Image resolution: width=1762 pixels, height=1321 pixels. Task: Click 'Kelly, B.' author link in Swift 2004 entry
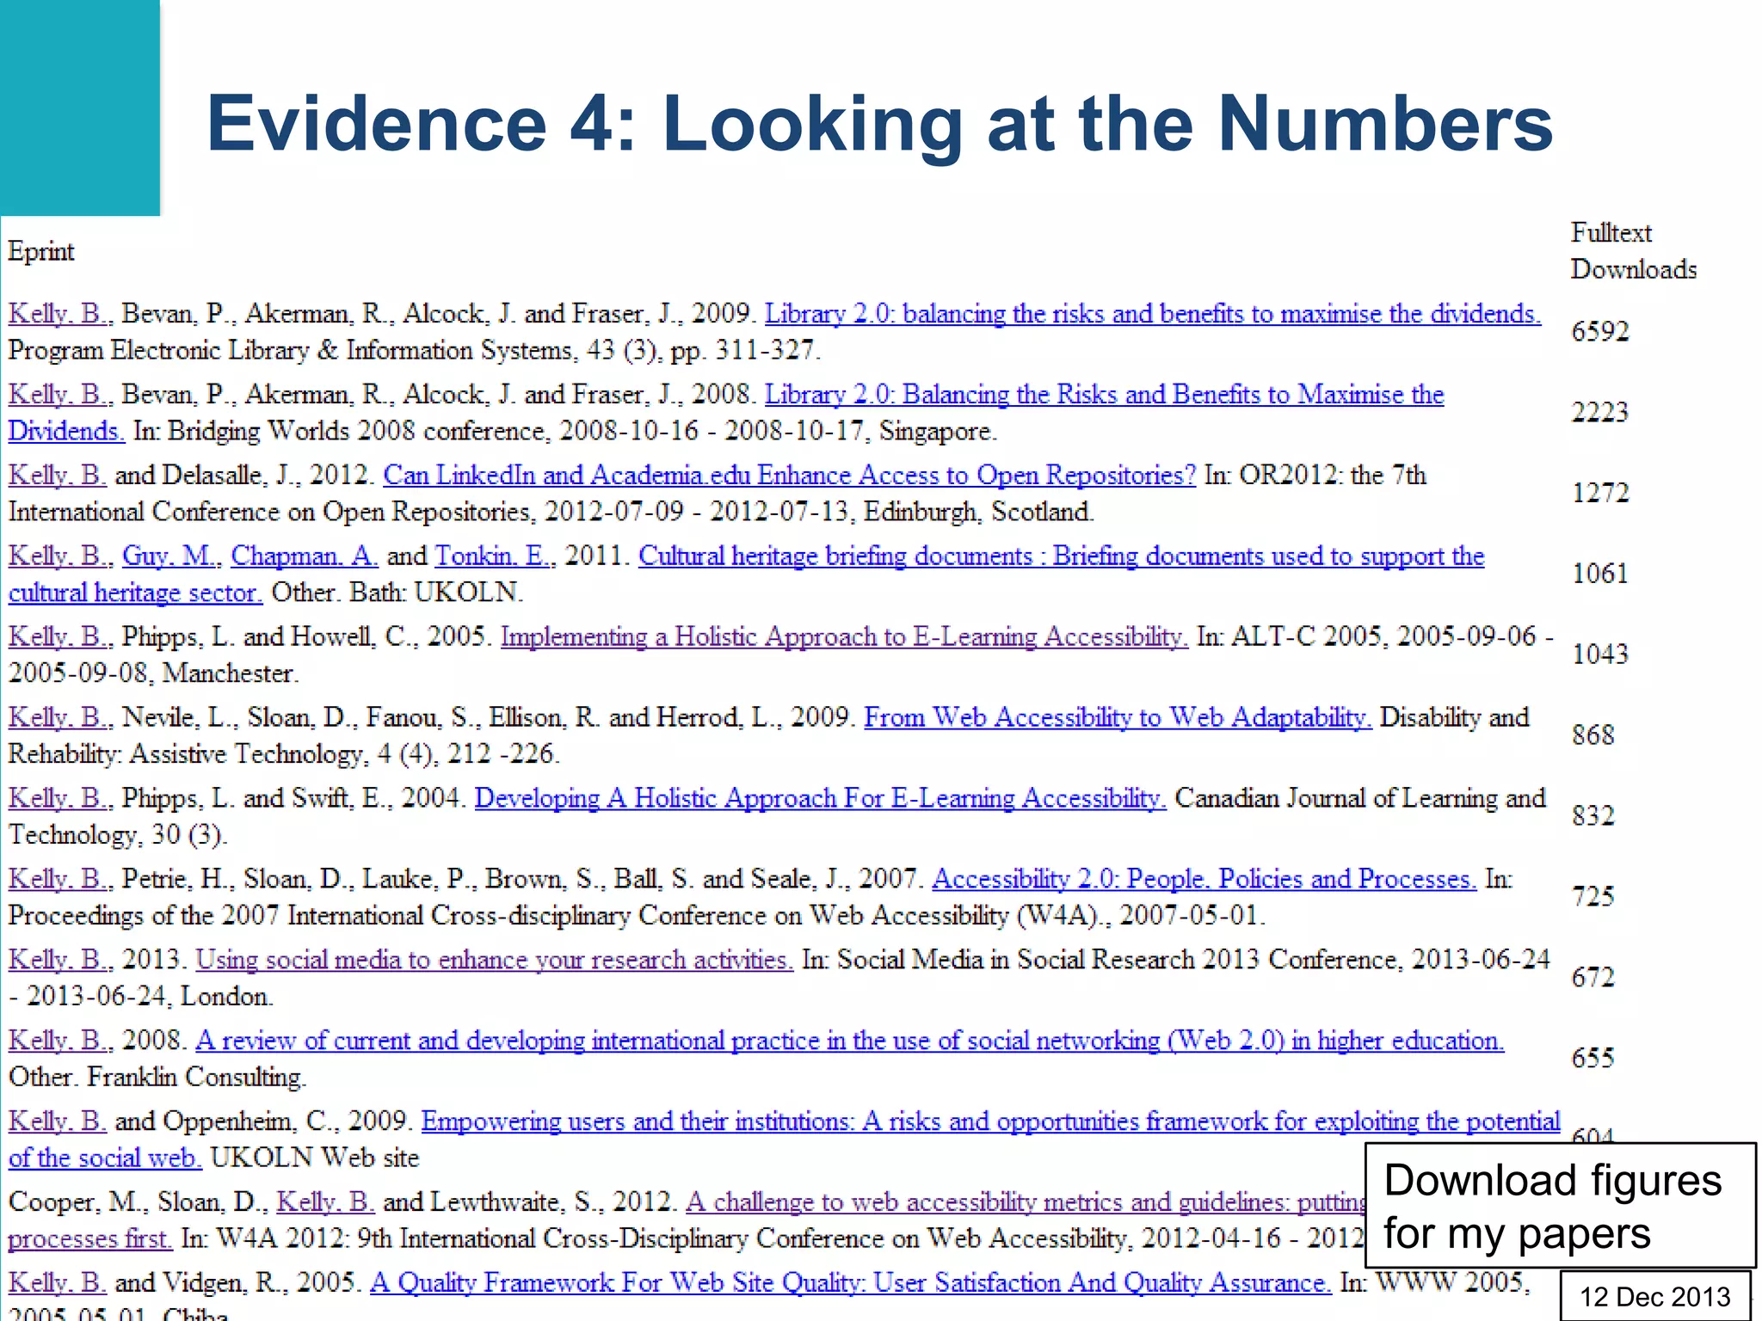[60, 799]
